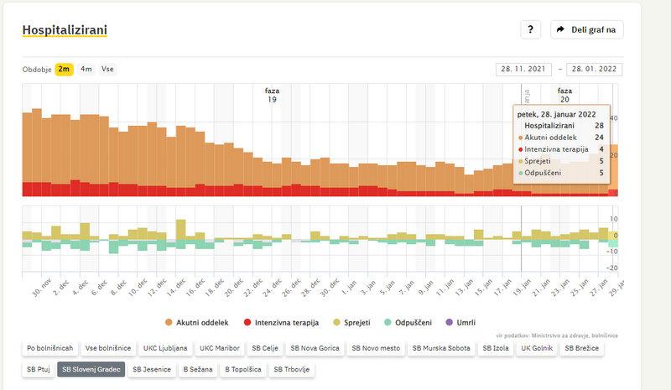Choose the SB Celje hospital button
The image size is (671, 390).
coord(257,347)
